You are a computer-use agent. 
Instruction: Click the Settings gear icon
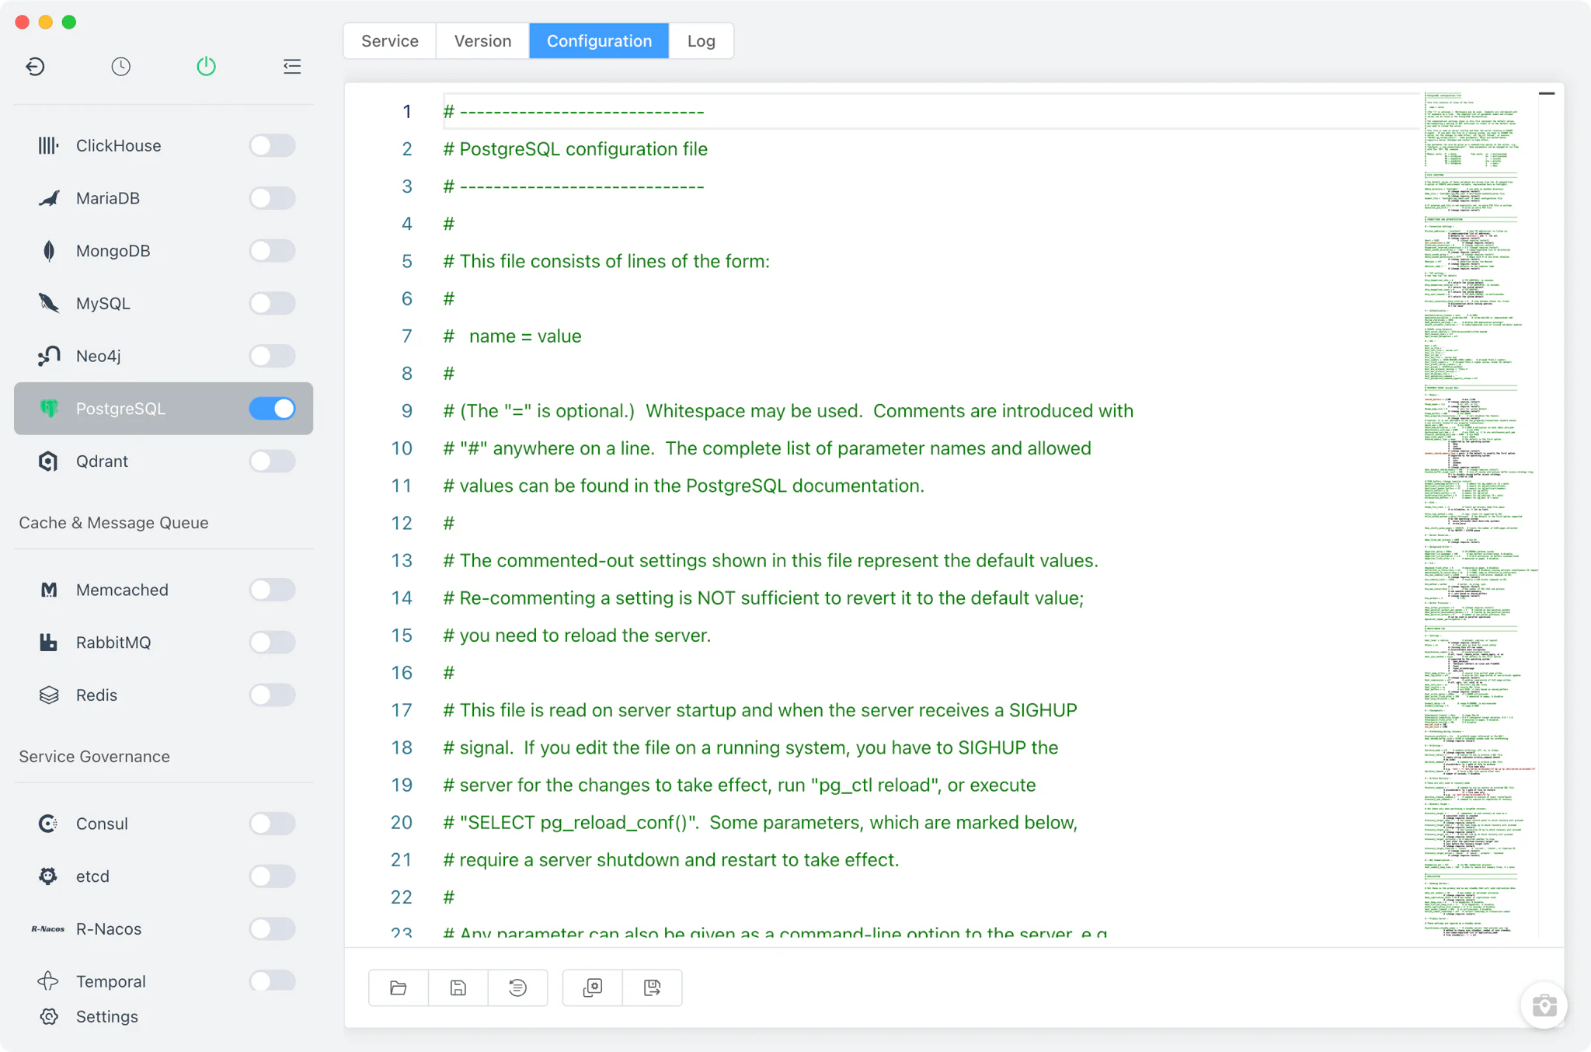tap(48, 1017)
